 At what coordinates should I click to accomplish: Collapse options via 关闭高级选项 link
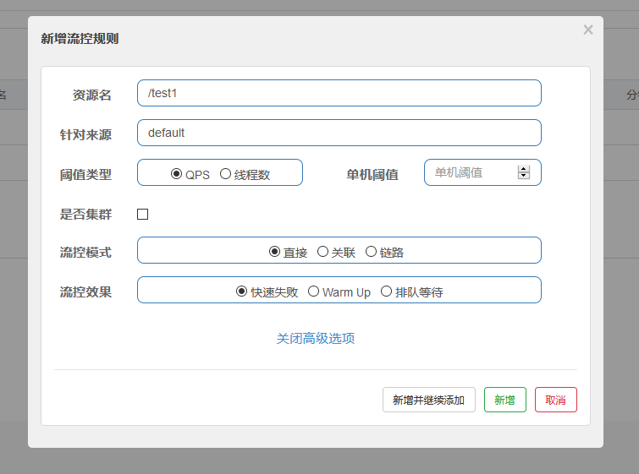(x=316, y=338)
